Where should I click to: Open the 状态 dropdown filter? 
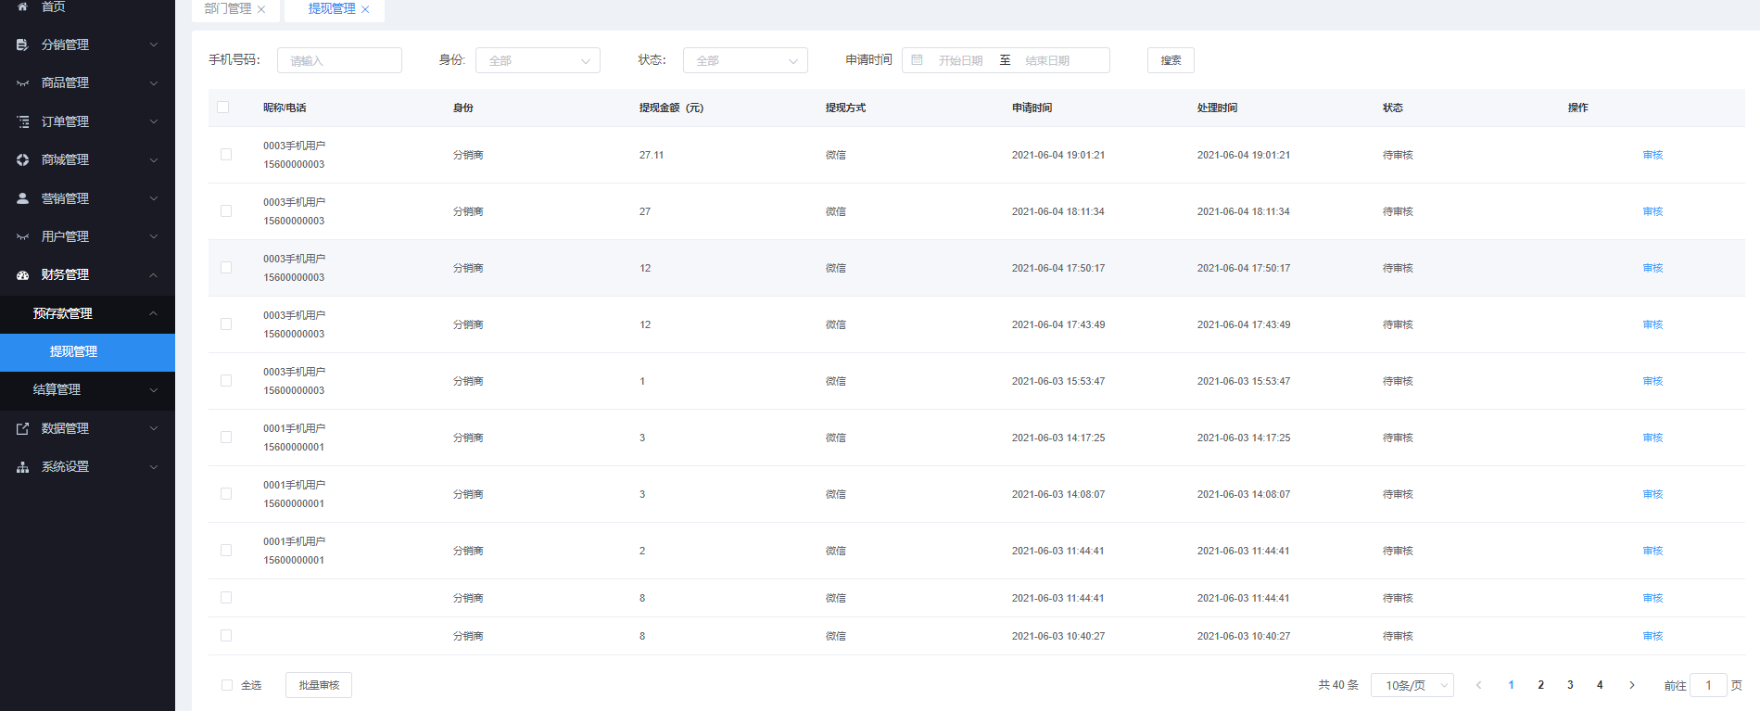tap(745, 60)
